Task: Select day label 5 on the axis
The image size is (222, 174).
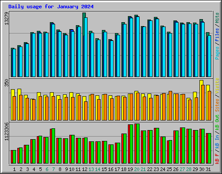Action: (x=40, y=169)
